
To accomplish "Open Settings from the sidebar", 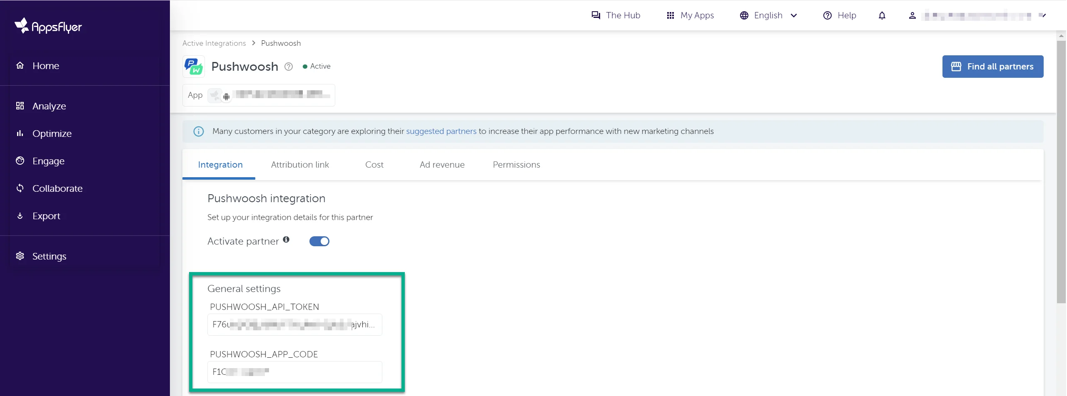I will coord(50,256).
